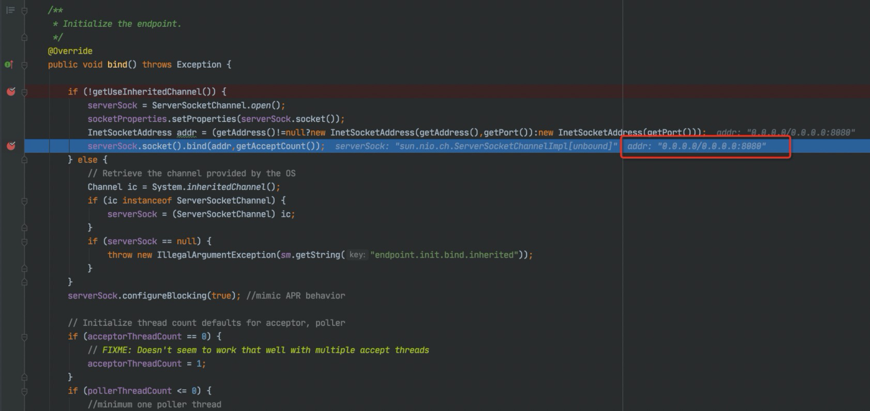This screenshot has width=870, height=411.
Task: Click 'ServerSocketChannel.open()' call
Action: [218, 105]
